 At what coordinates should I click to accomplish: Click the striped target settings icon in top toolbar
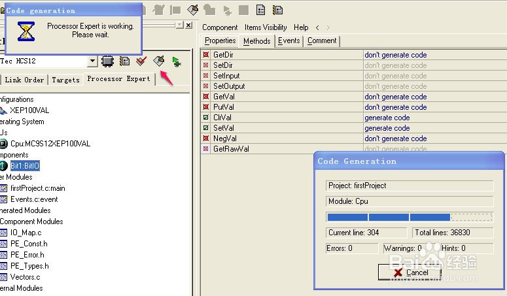tap(277, 10)
